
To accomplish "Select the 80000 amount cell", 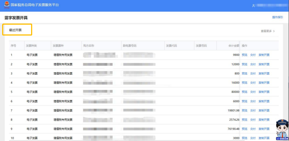I will click(235, 92).
